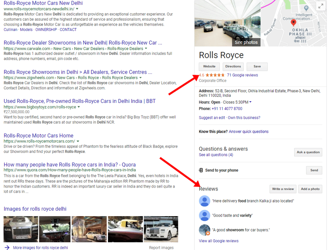
Task: Open dropdown arrow next to bigboytoyz.com URL
Action: click(x=79, y=107)
